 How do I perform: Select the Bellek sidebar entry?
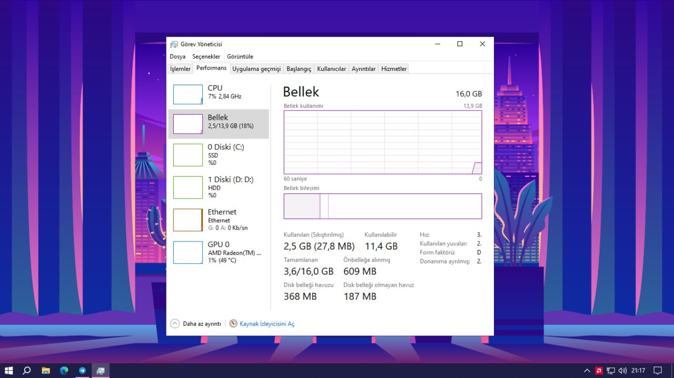coord(219,124)
